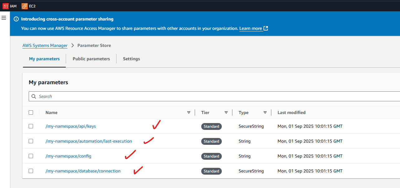Click the Tier column sort arrow
The width and height of the screenshot is (400, 188).
(226, 112)
